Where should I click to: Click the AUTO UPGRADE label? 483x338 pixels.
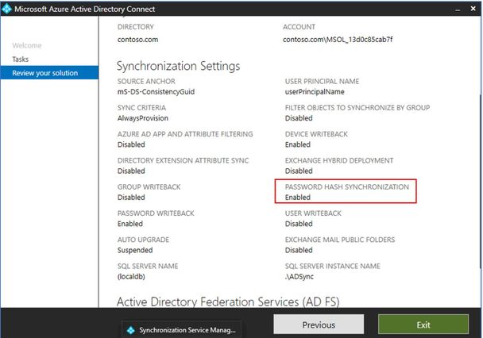(x=143, y=240)
